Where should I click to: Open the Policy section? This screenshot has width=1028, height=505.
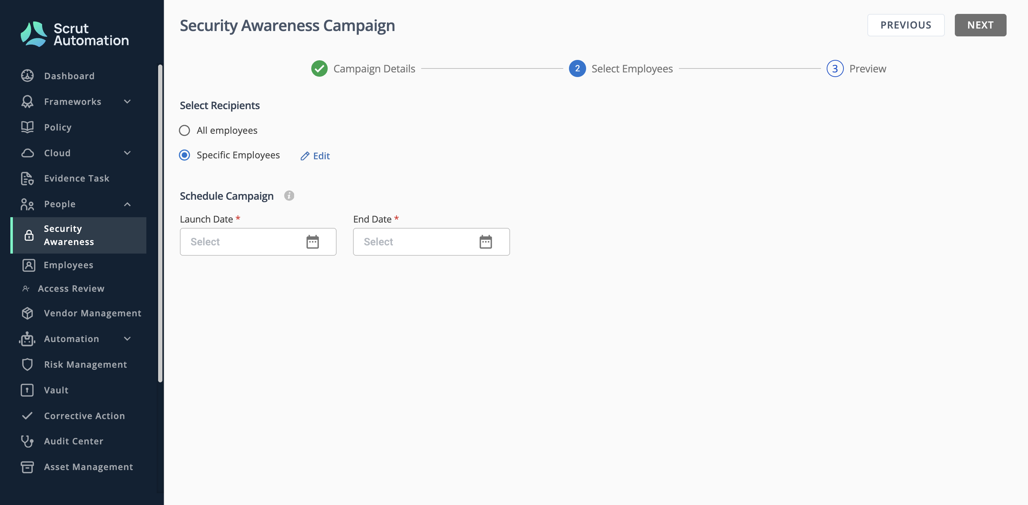coord(58,127)
